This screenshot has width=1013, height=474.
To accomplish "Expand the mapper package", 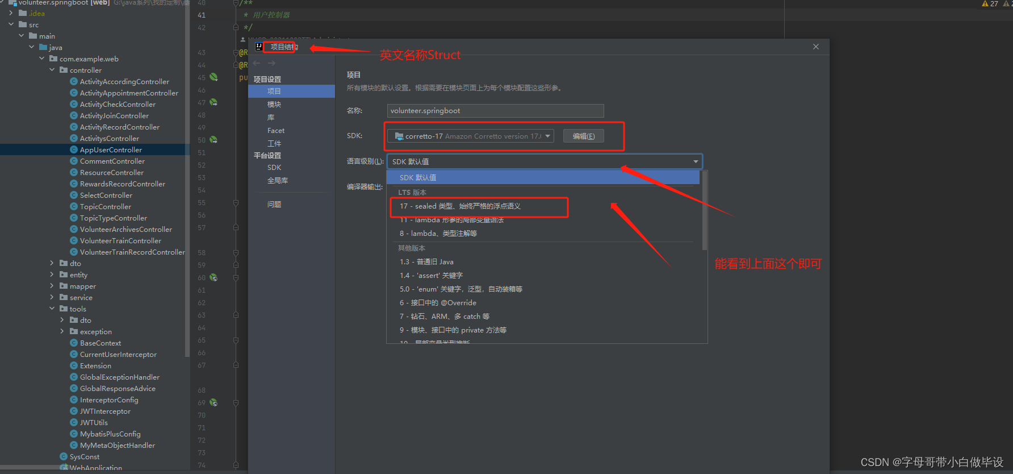I will coord(52,286).
